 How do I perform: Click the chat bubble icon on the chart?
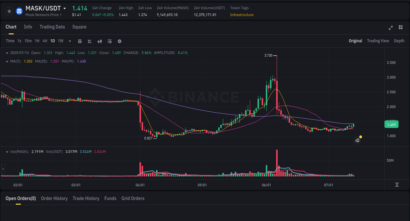click(357, 140)
